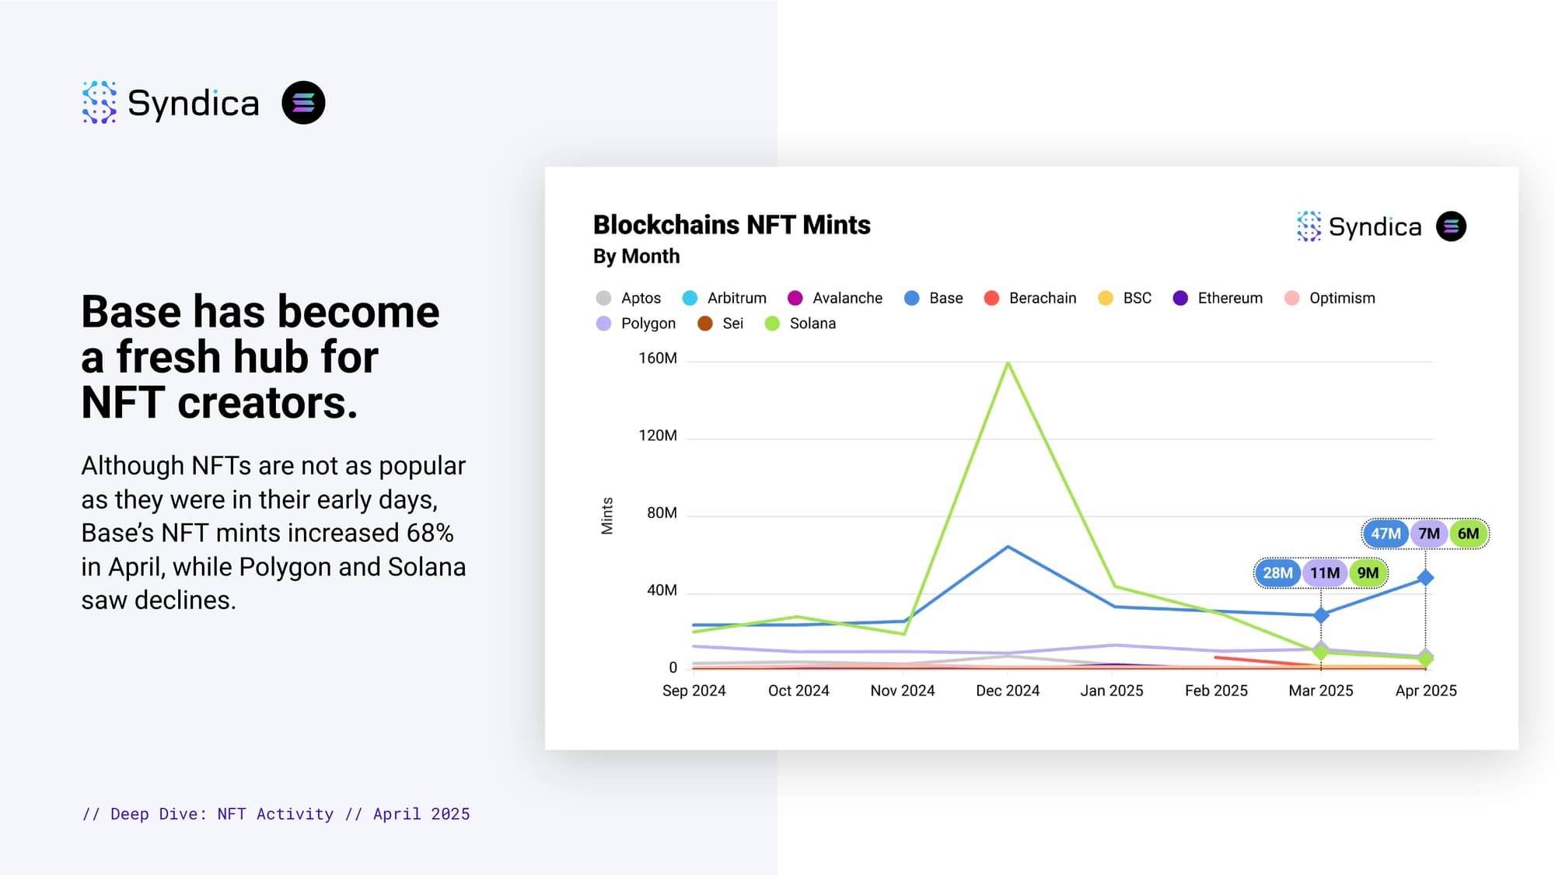Click the Solana legend label
This screenshot has height=875, width=1555.
[x=812, y=324]
